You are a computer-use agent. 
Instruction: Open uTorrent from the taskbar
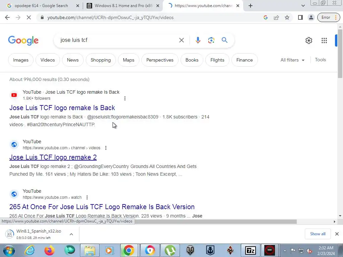click(x=170, y=250)
